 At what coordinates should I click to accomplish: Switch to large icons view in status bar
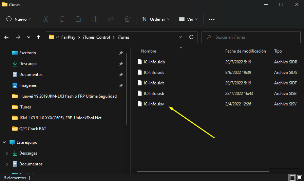pos(300,178)
